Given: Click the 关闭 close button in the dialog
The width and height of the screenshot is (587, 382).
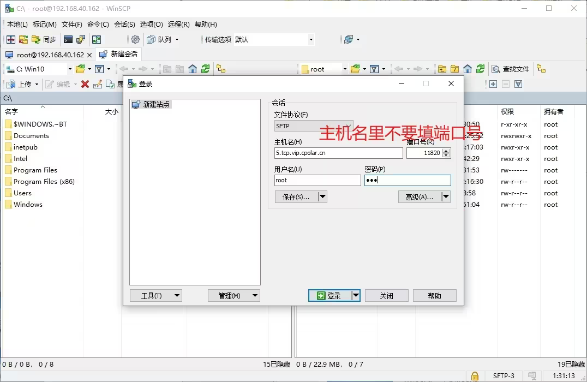Looking at the screenshot, I should (x=386, y=295).
